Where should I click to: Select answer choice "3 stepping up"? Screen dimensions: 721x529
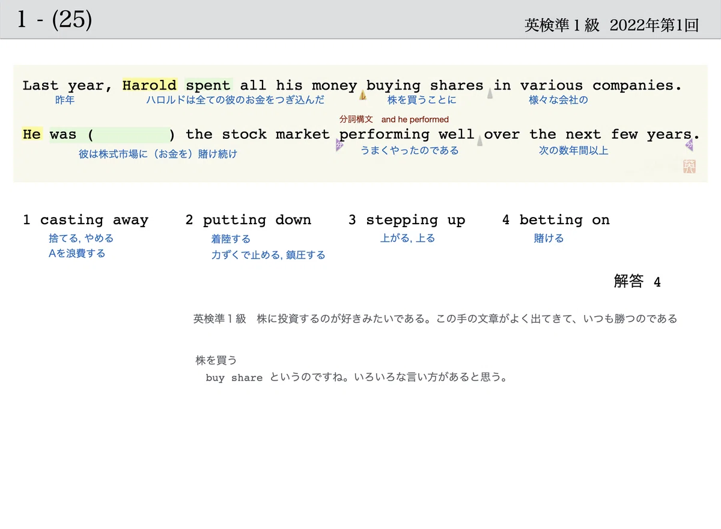tap(407, 220)
